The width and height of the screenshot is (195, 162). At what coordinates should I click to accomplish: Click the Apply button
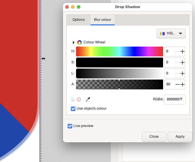tap(180, 137)
